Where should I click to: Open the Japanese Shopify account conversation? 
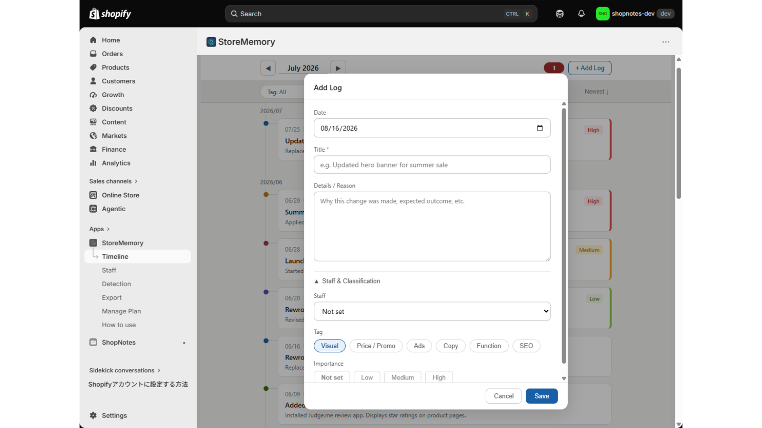[138, 384]
